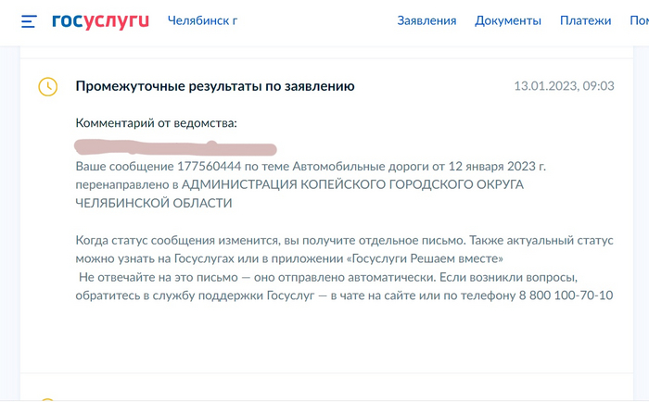
Task: Change the Челябинск г location
Action: click(x=202, y=20)
